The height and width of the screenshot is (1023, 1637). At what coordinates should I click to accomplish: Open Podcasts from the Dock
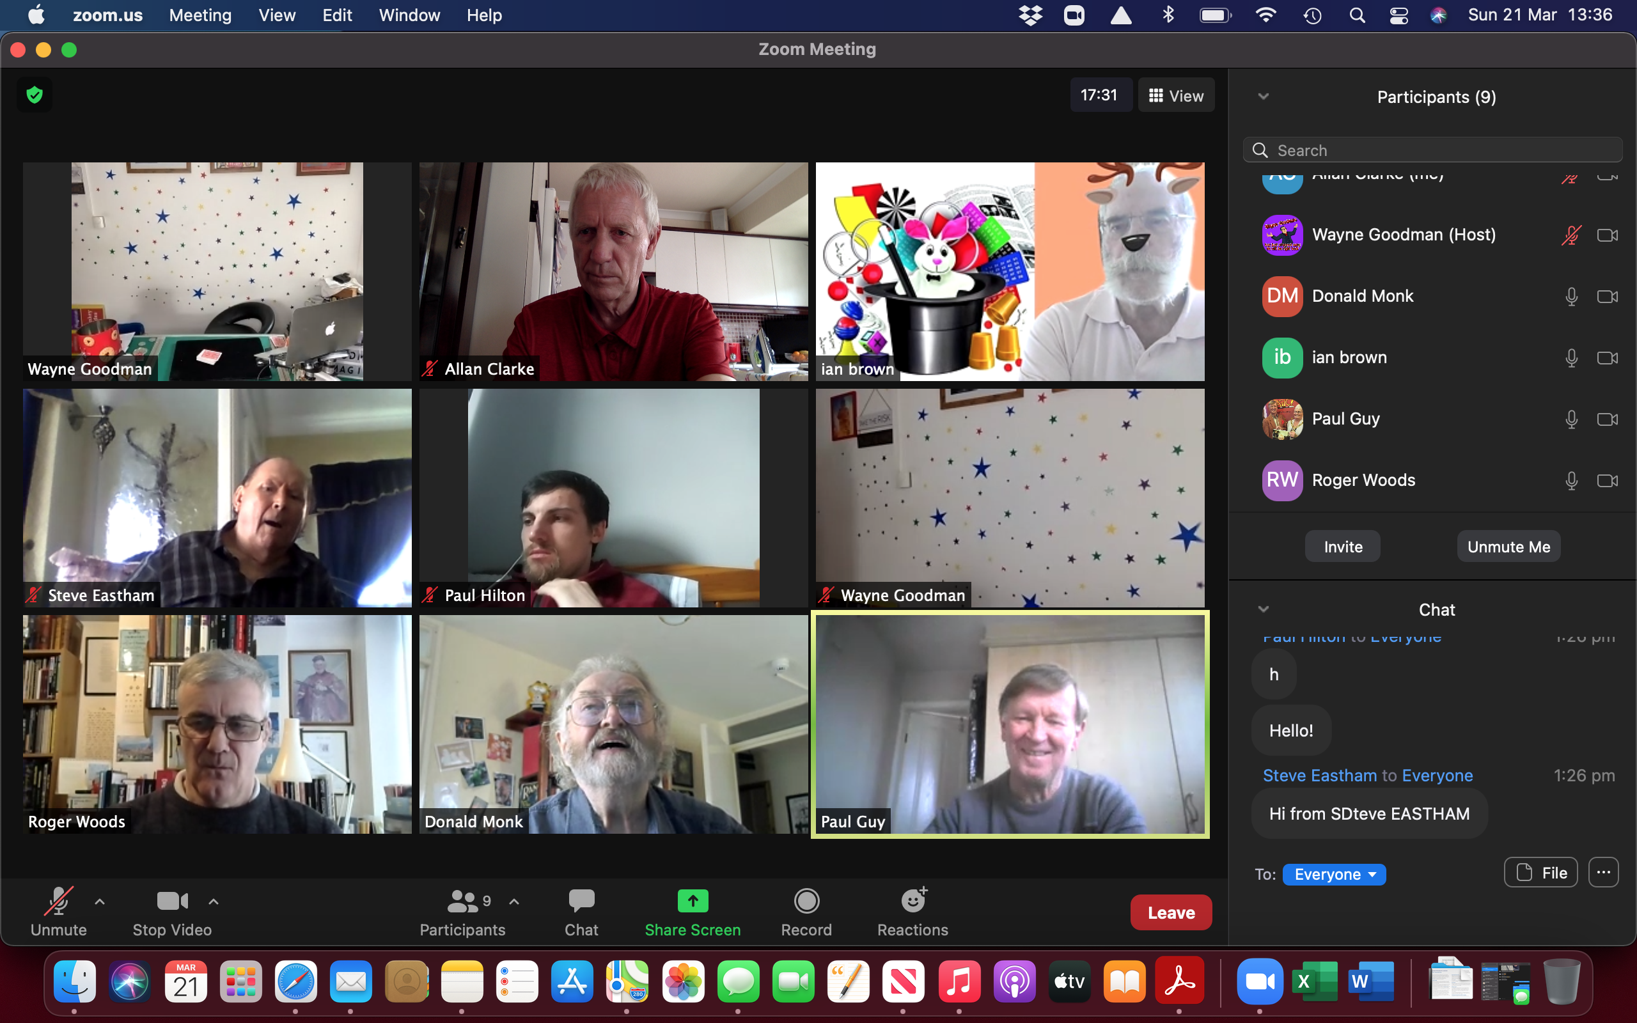[1015, 981]
